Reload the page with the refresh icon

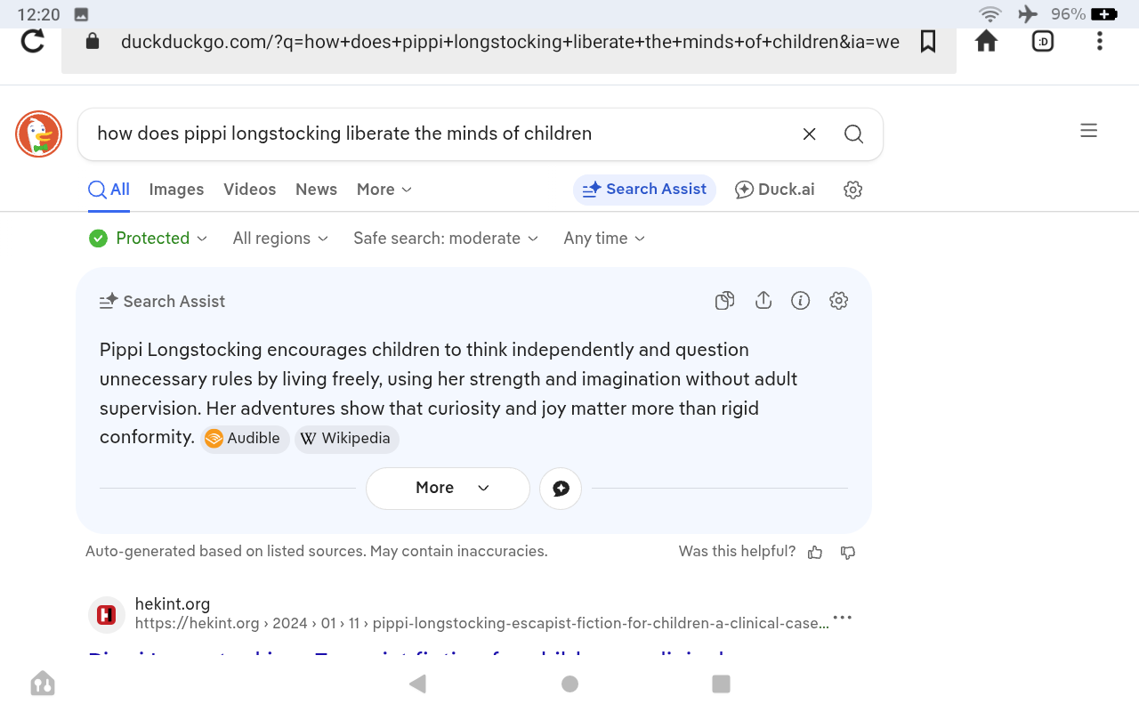(x=33, y=41)
